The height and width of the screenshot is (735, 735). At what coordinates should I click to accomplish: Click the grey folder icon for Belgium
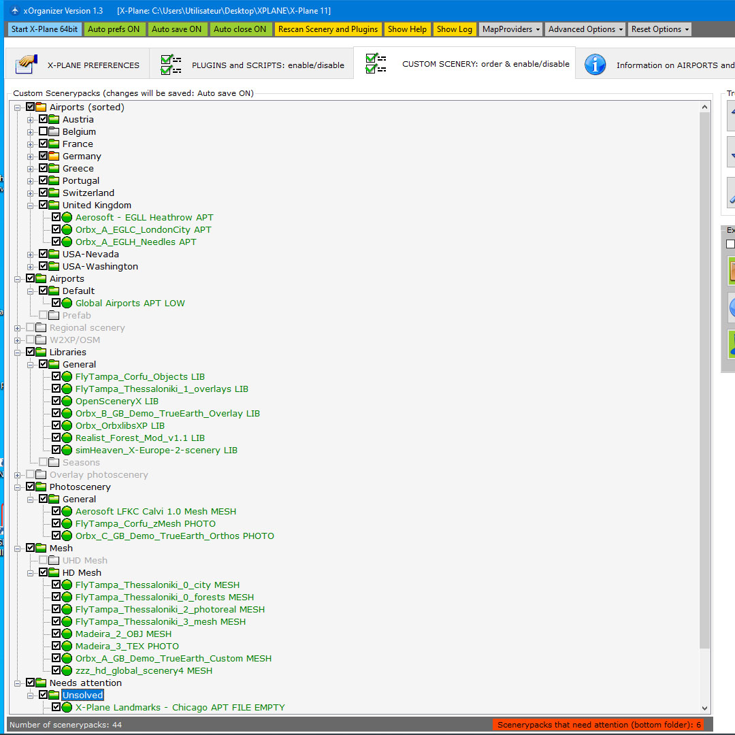pyautogui.click(x=54, y=132)
